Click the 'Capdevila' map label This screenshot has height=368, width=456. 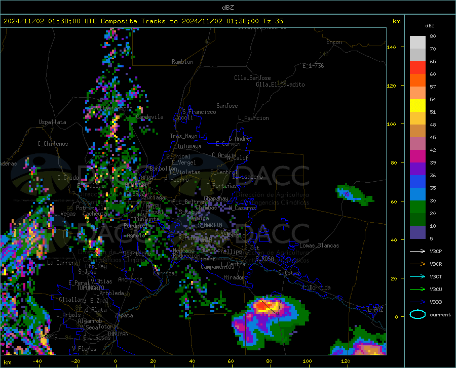[149, 117]
